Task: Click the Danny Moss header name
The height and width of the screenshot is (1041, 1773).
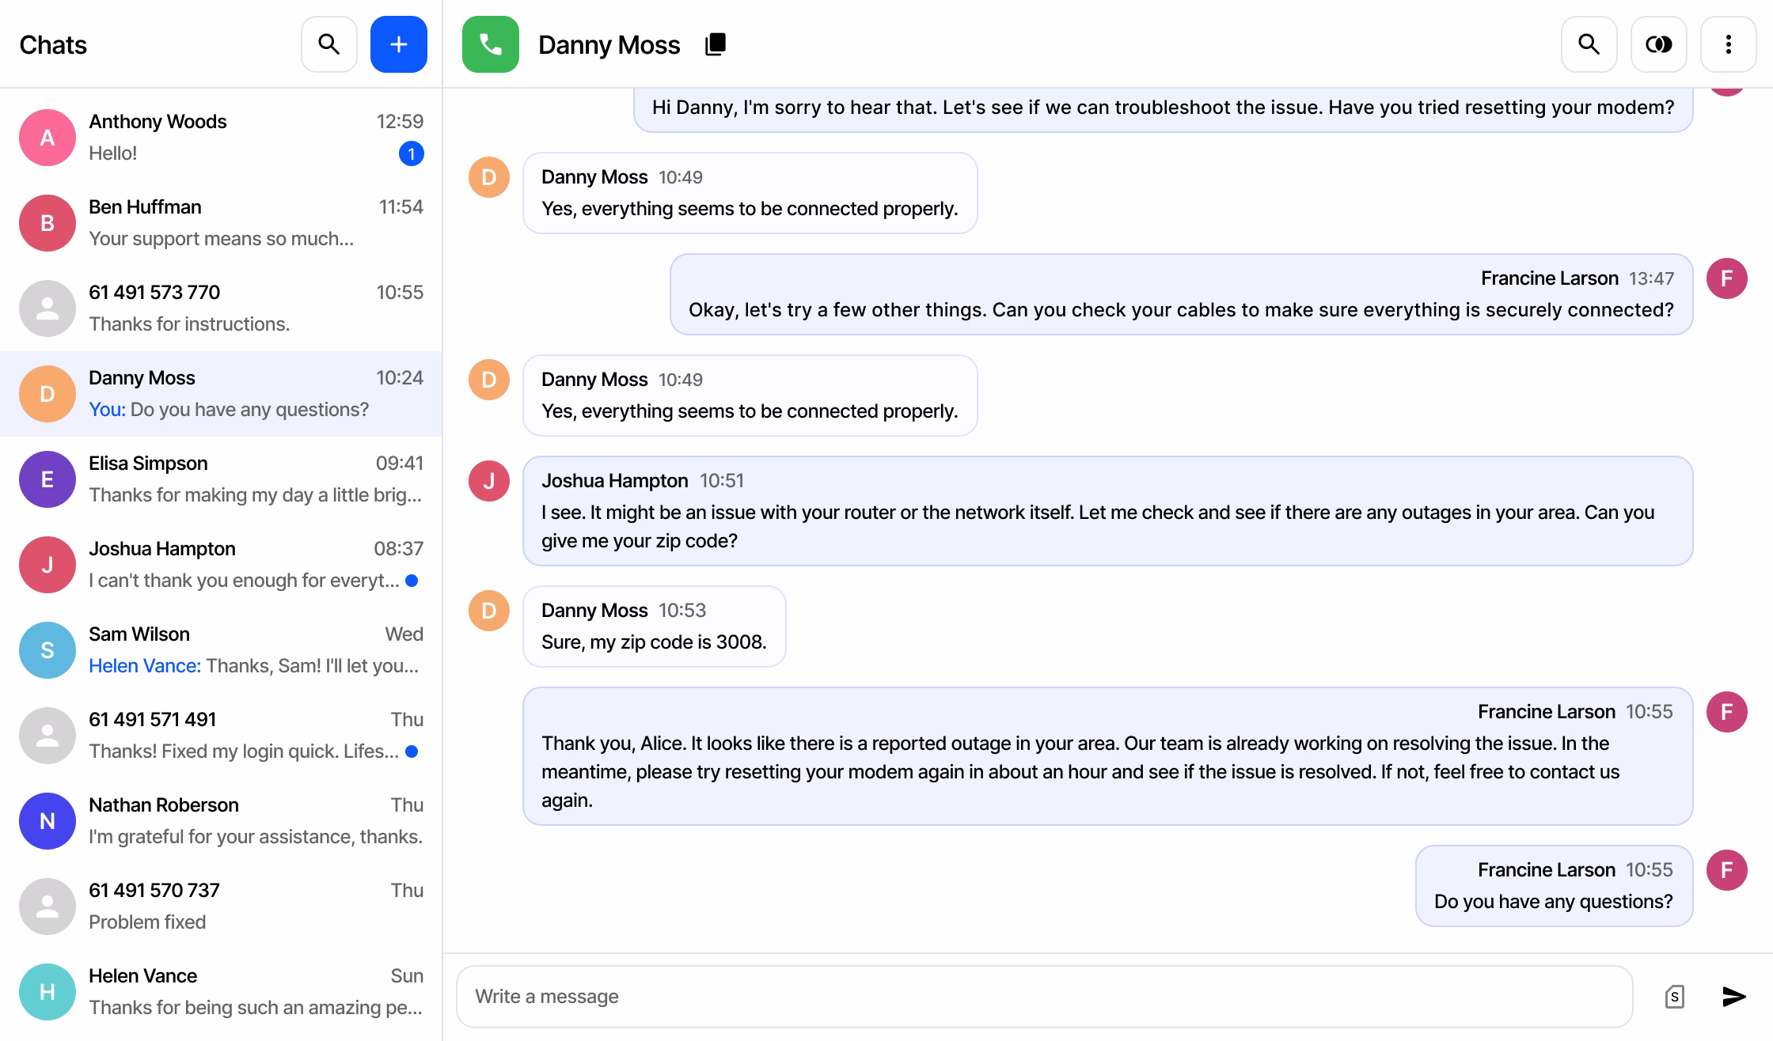Action: click(609, 45)
